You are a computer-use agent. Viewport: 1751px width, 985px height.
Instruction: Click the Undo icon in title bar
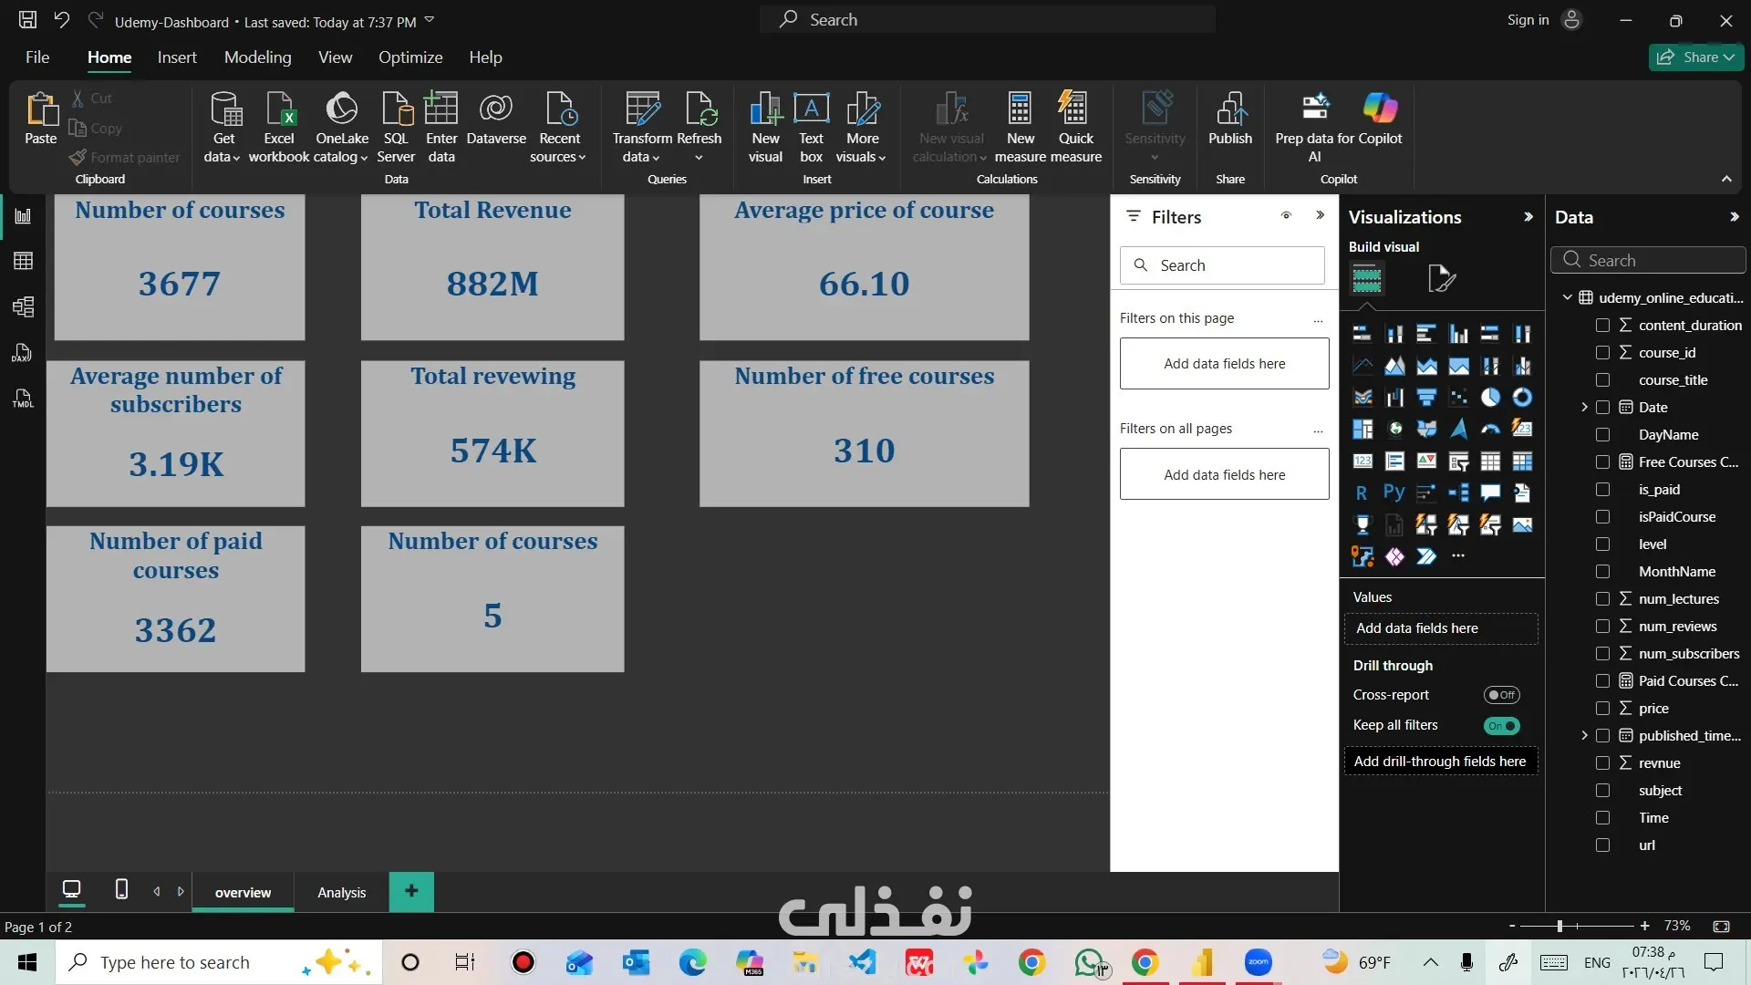pos(61,20)
